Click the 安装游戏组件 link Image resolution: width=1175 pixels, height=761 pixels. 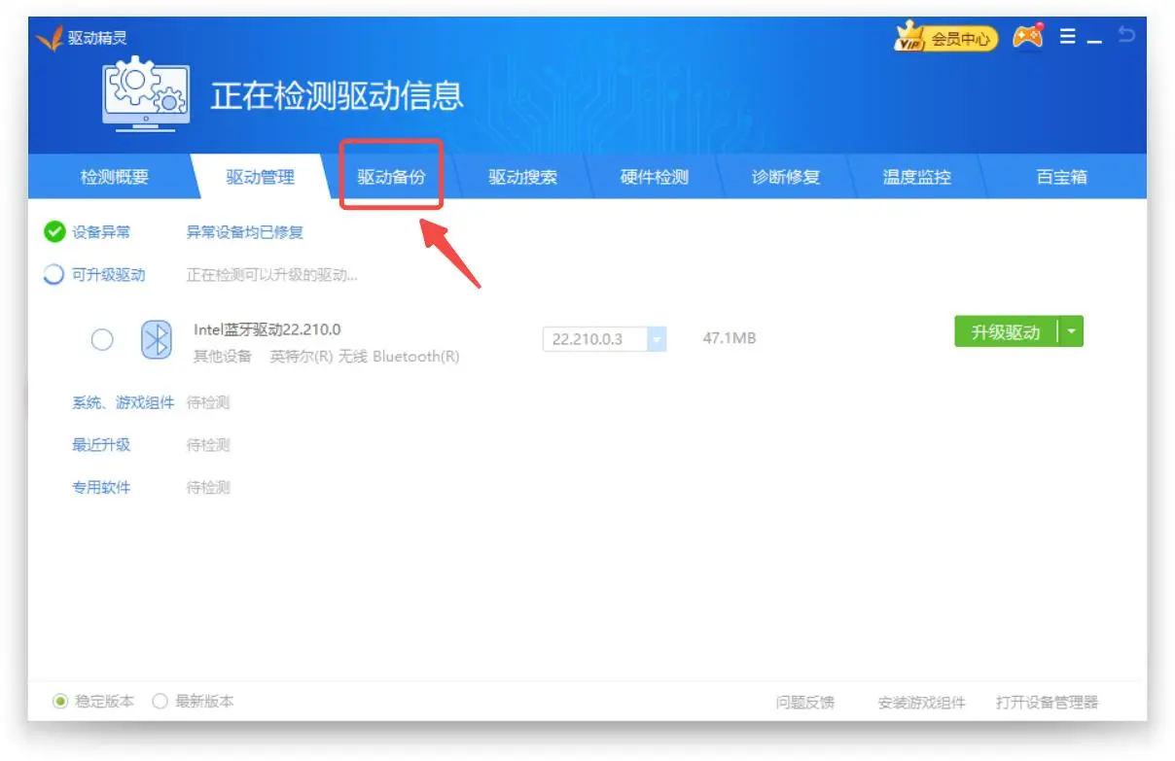click(x=921, y=702)
